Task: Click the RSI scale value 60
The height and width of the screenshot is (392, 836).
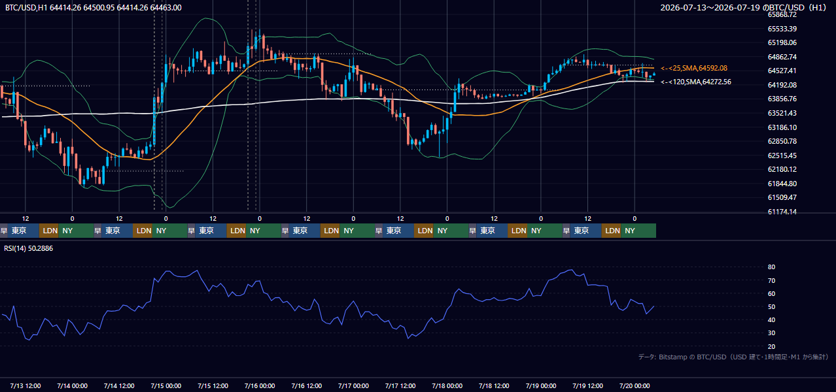Action: (771, 293)
